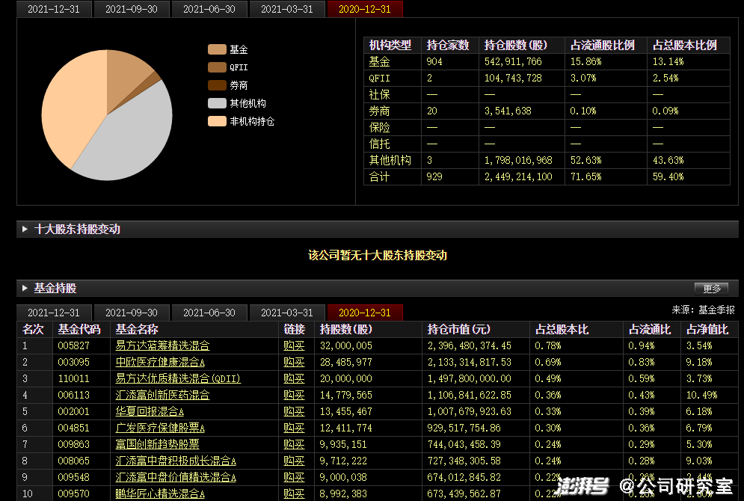Click the 其他机构 gray legend swatch
The height and width of the screenshot is (501, 744).
[x=217, y=103]
